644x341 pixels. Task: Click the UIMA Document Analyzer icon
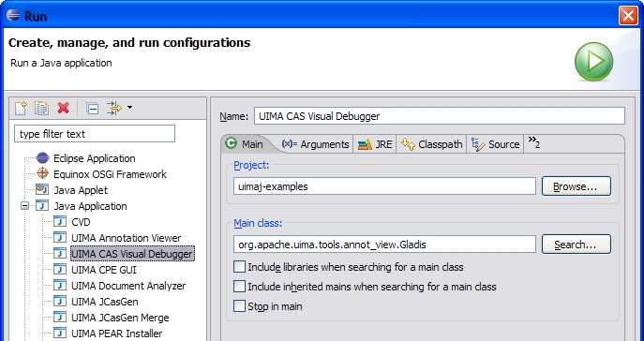[60, 286]
